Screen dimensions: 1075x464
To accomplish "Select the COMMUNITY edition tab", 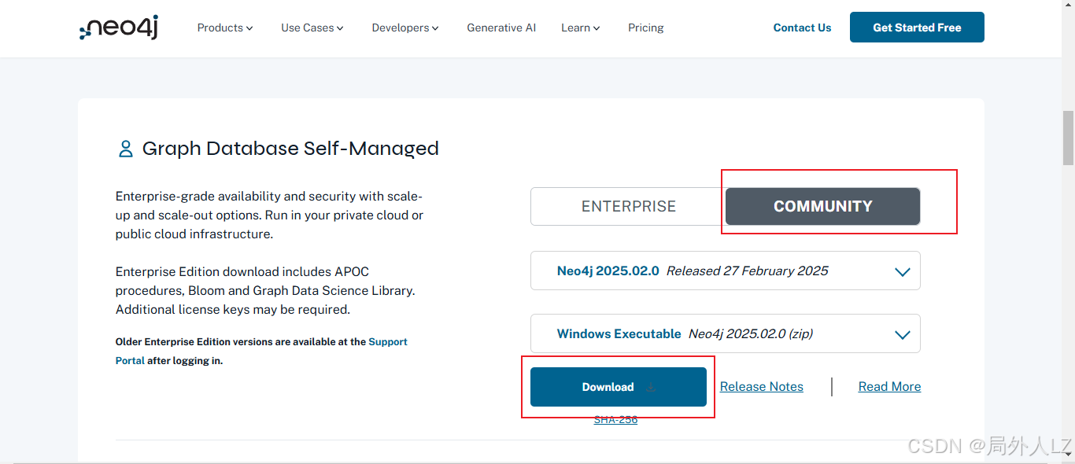I will point(822,206).
